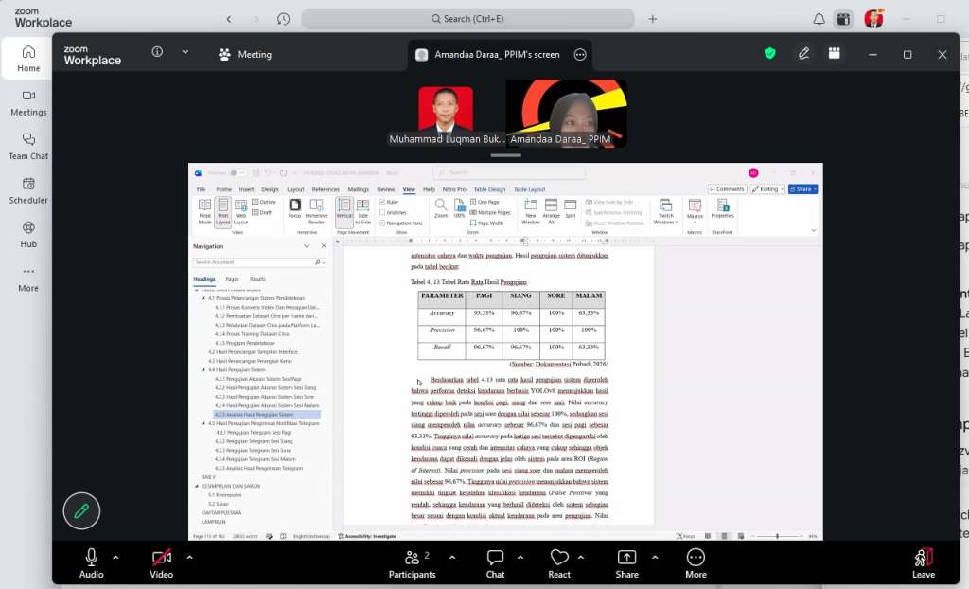
Task: Open dropdown next to meeting info
Action: click(x=185, y=52)
